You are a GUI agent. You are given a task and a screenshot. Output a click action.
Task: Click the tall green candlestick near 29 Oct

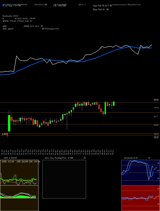[x=9, y=123]
